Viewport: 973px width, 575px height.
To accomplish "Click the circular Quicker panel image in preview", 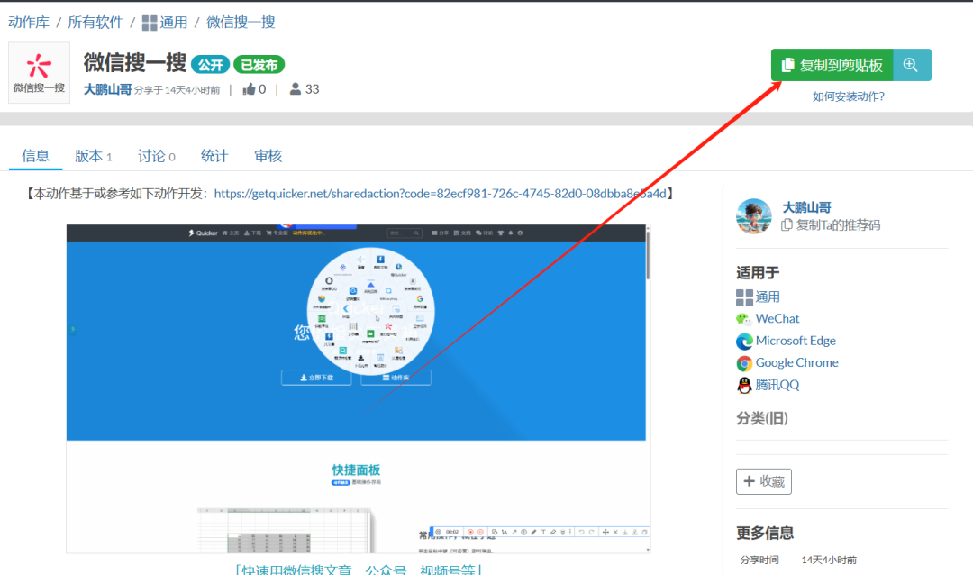I will coord(371,310).
